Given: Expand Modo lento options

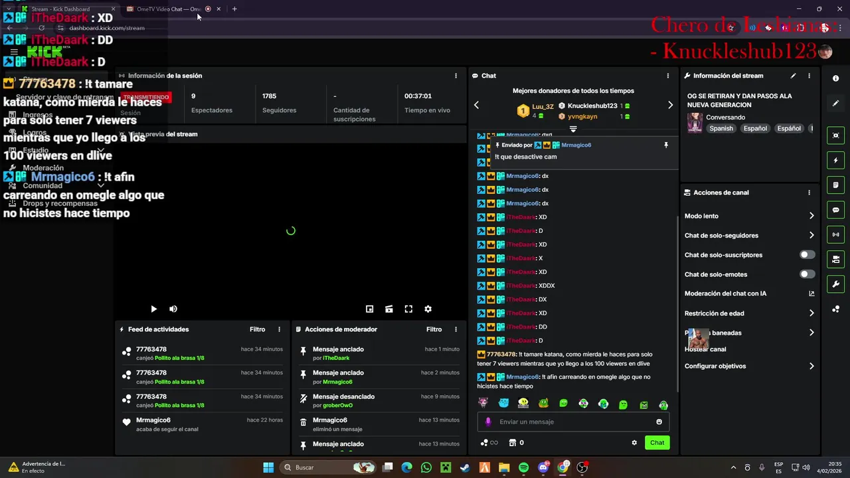Looking at the screenshot, I should tap(811, 216).
